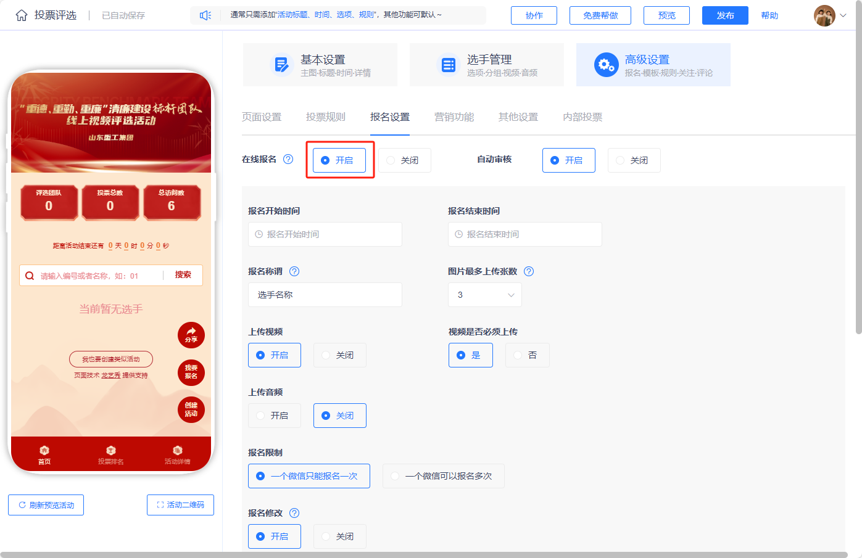Select 开启 for 上传视频
Viewport: 862px width, 558px height.
pyautogui.click(x=275, y=355)
